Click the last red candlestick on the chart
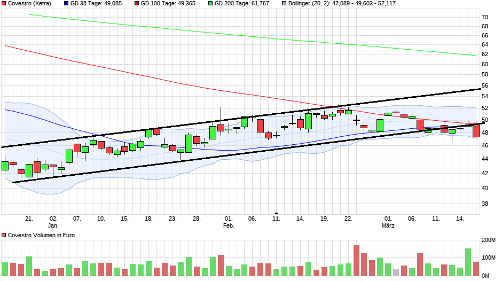The height and width of the screenshot is (281, 502). click(476, 131)
